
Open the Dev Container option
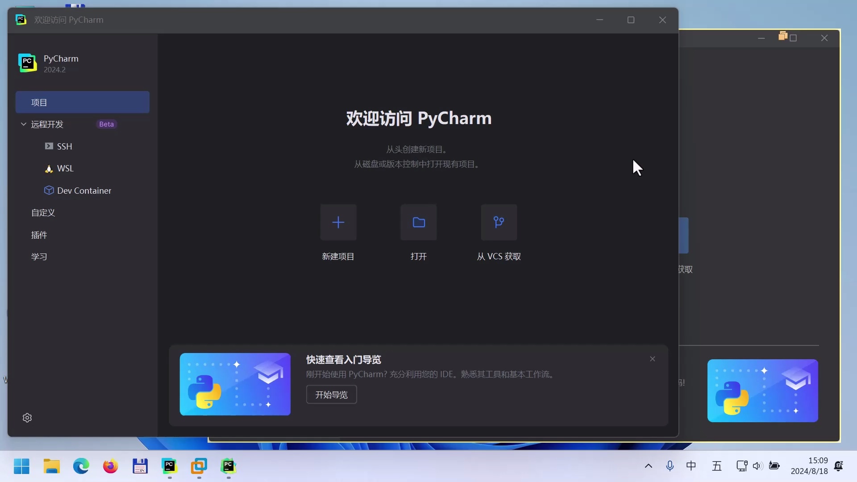coord(84,191)
